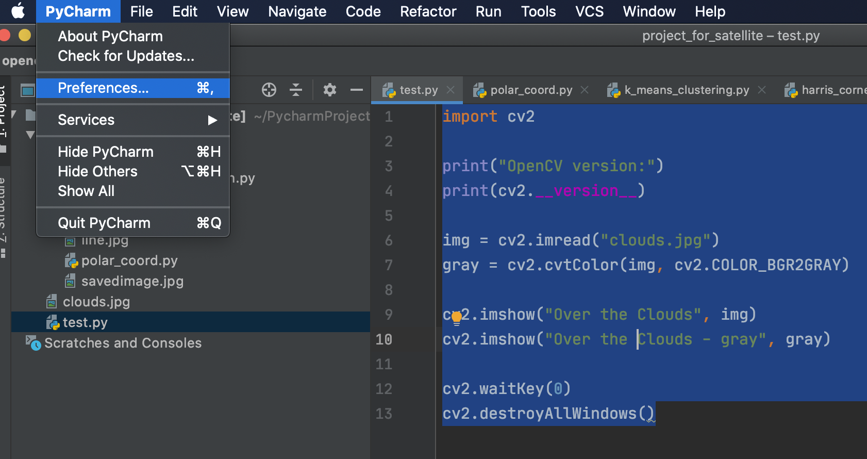Select polar_coord.py in project tree
The image size is (867, 459).
point(129,260)
